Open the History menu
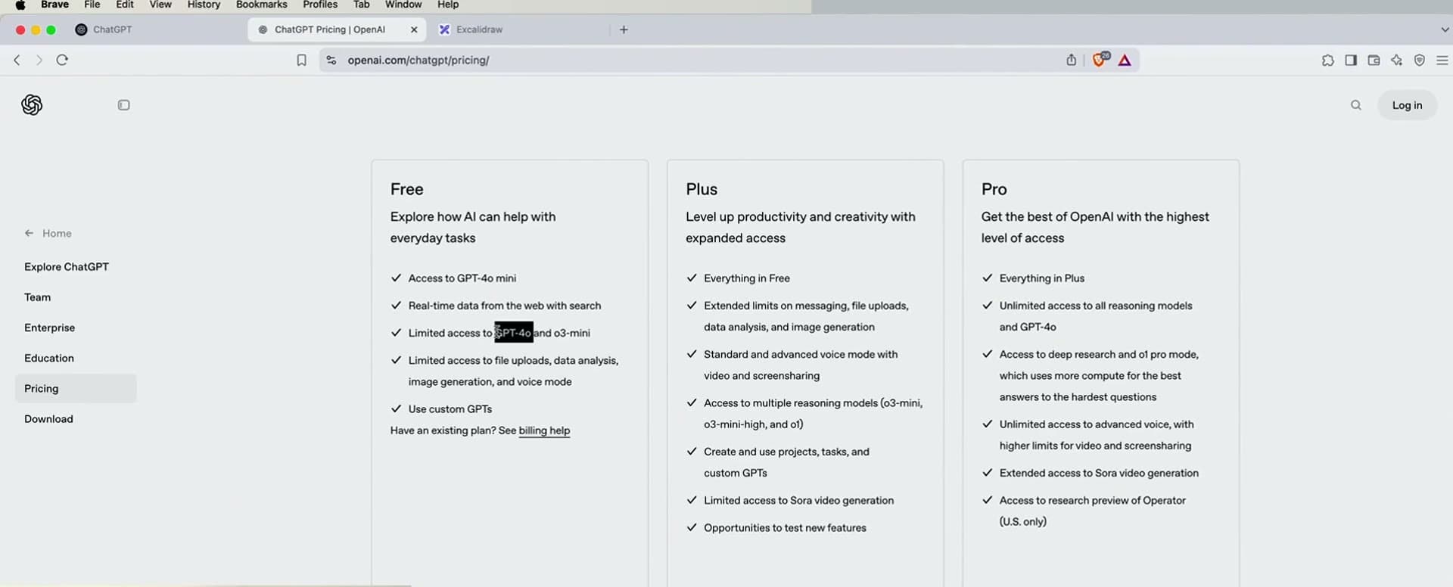Image resolution: width=1453 pixels, height=587 pixels. click(x=204, y=5)
